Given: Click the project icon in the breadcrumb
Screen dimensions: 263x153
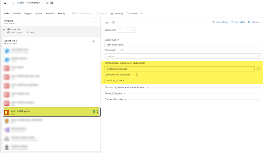Looking at the screenshot, I should (x=5, y=3).
